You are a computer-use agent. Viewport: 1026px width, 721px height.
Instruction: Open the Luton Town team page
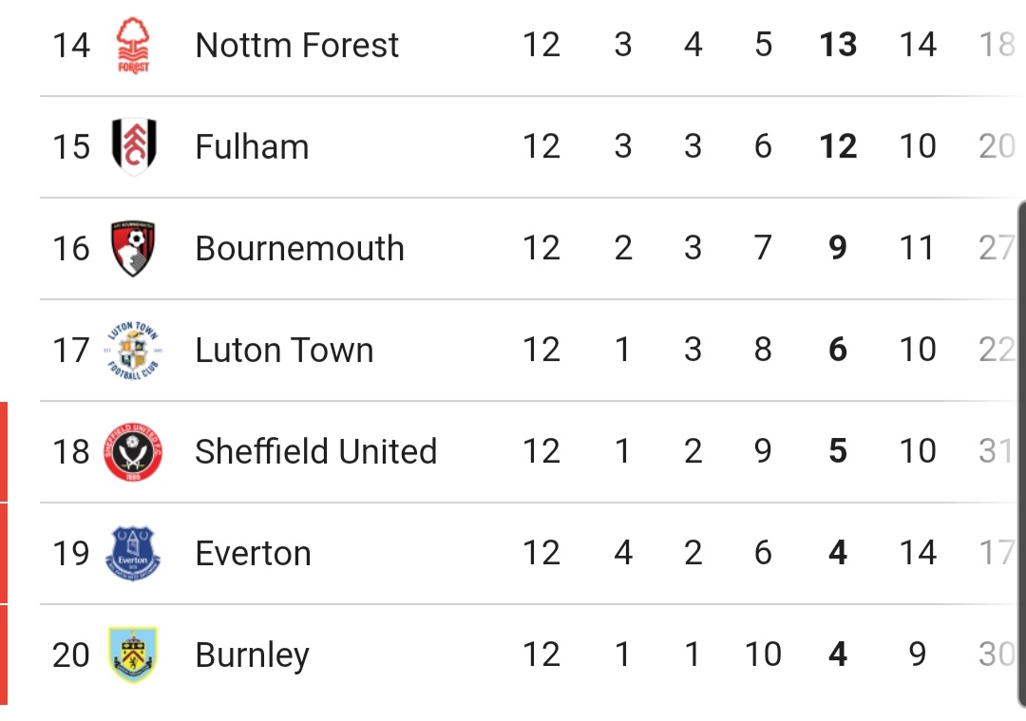[x=284, y=350]
